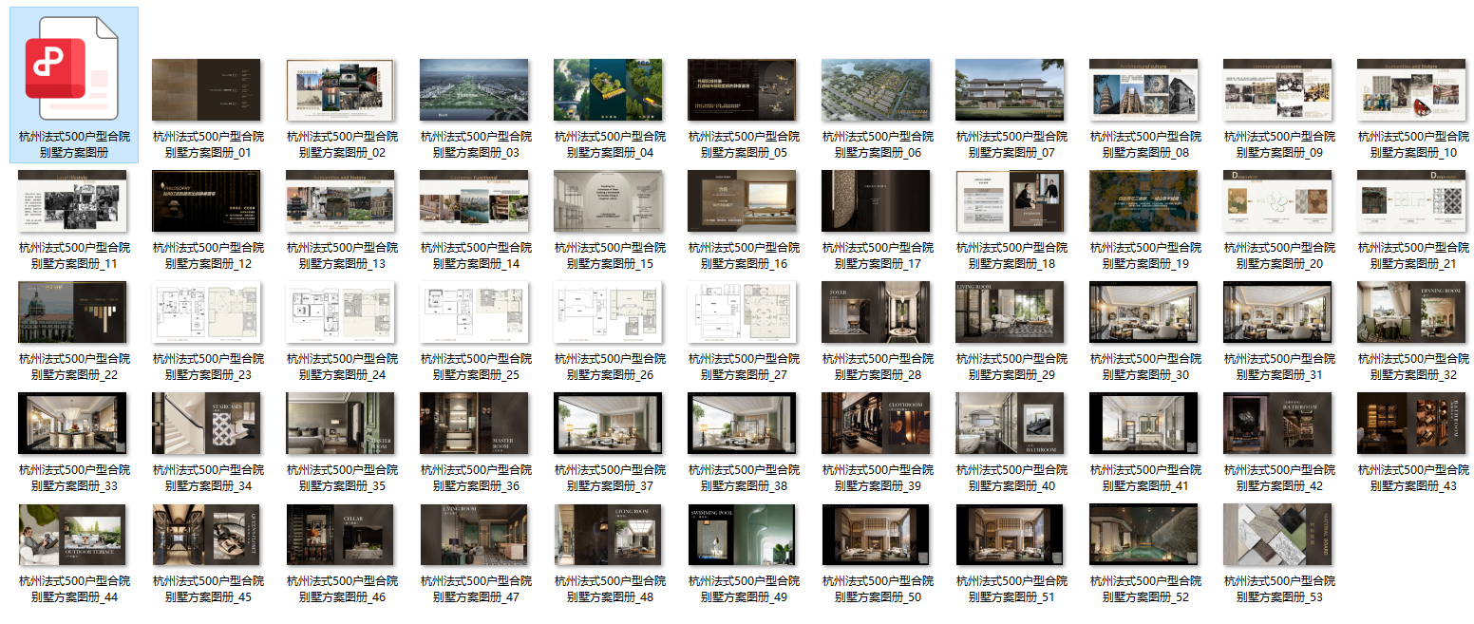1474x624 pixels.
Task: Select STAIRCASE thumbnail 方案图册_34
Action: pos(207,424)
